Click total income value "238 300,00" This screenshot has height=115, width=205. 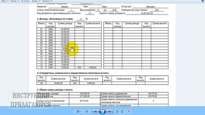point(85,94)
